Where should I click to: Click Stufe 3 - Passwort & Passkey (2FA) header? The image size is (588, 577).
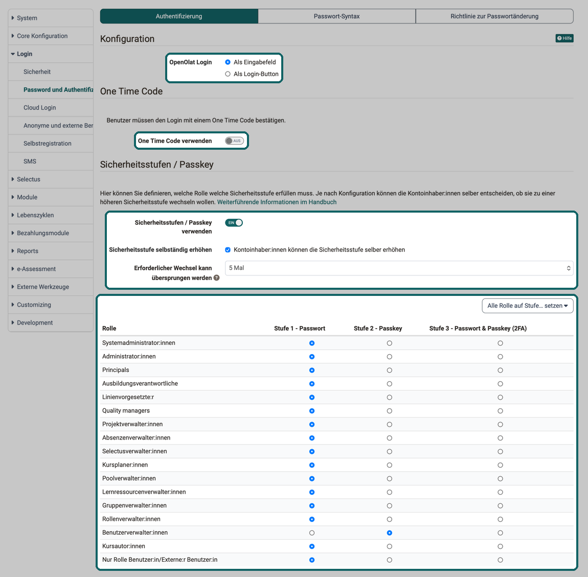click(478, 329)
